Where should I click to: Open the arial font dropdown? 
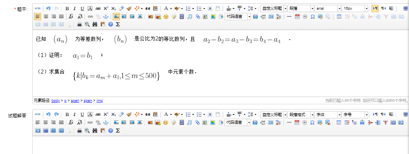click(x=328, y=8)
